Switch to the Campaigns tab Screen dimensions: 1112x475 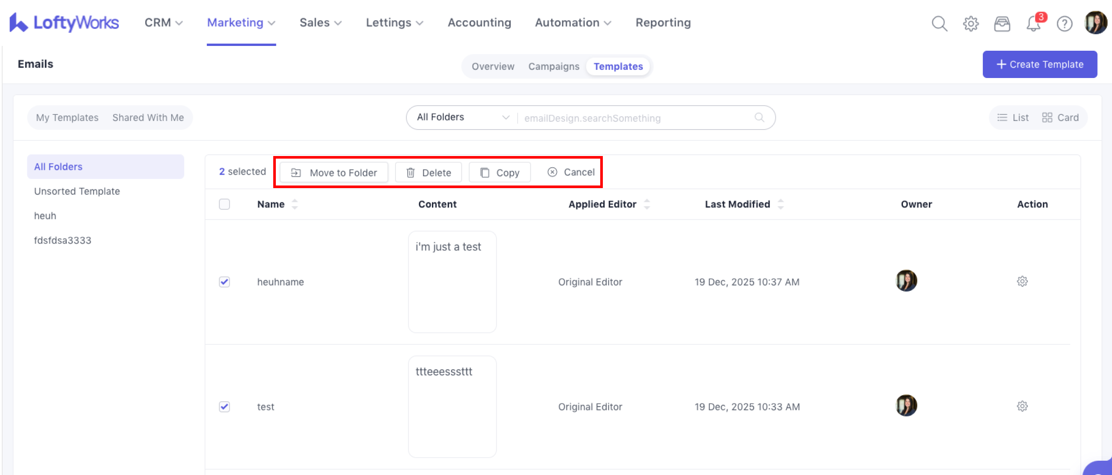tap(553, 66)
